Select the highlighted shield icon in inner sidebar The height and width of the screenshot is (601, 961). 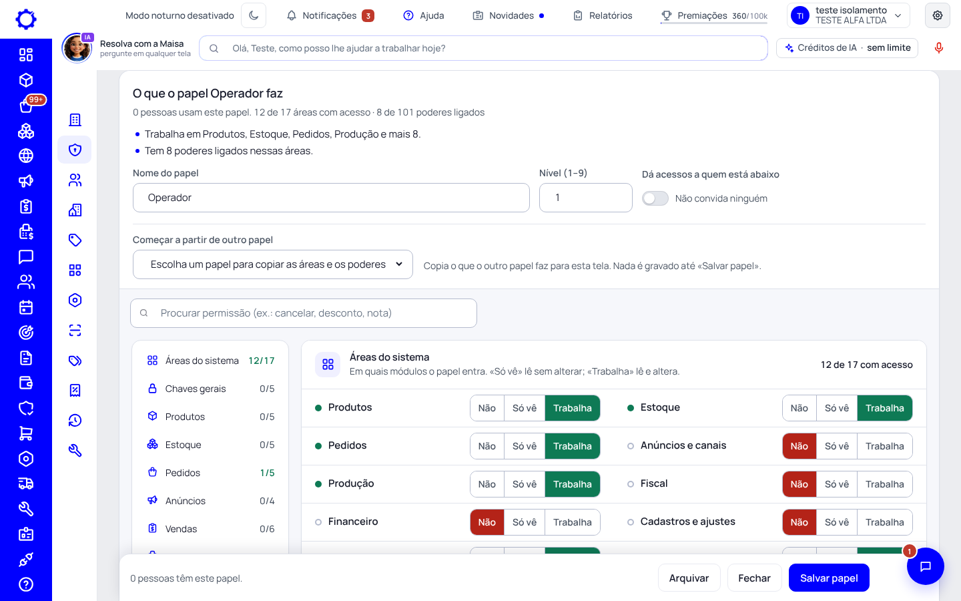[x=75, y=150]
